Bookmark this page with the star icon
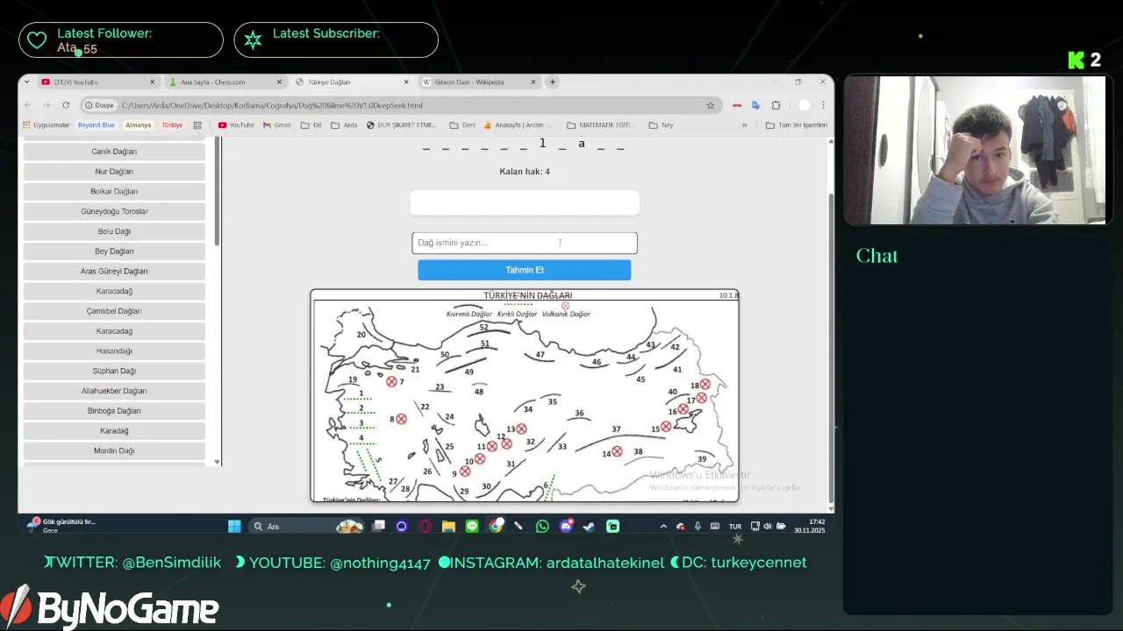Screen dimensions: 1123x631 click(x=710, y=105)
